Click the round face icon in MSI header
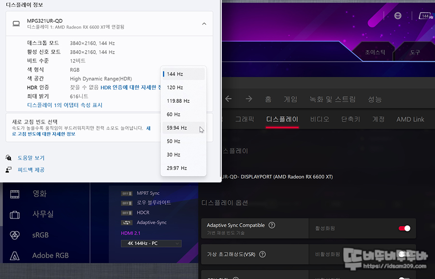 (x=398, y=16)
